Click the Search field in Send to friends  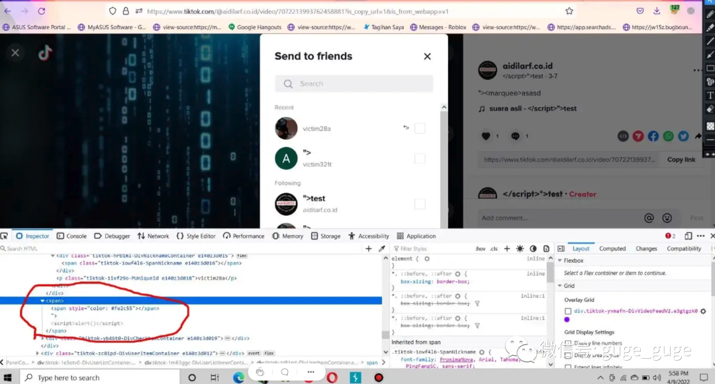[354, 84]
